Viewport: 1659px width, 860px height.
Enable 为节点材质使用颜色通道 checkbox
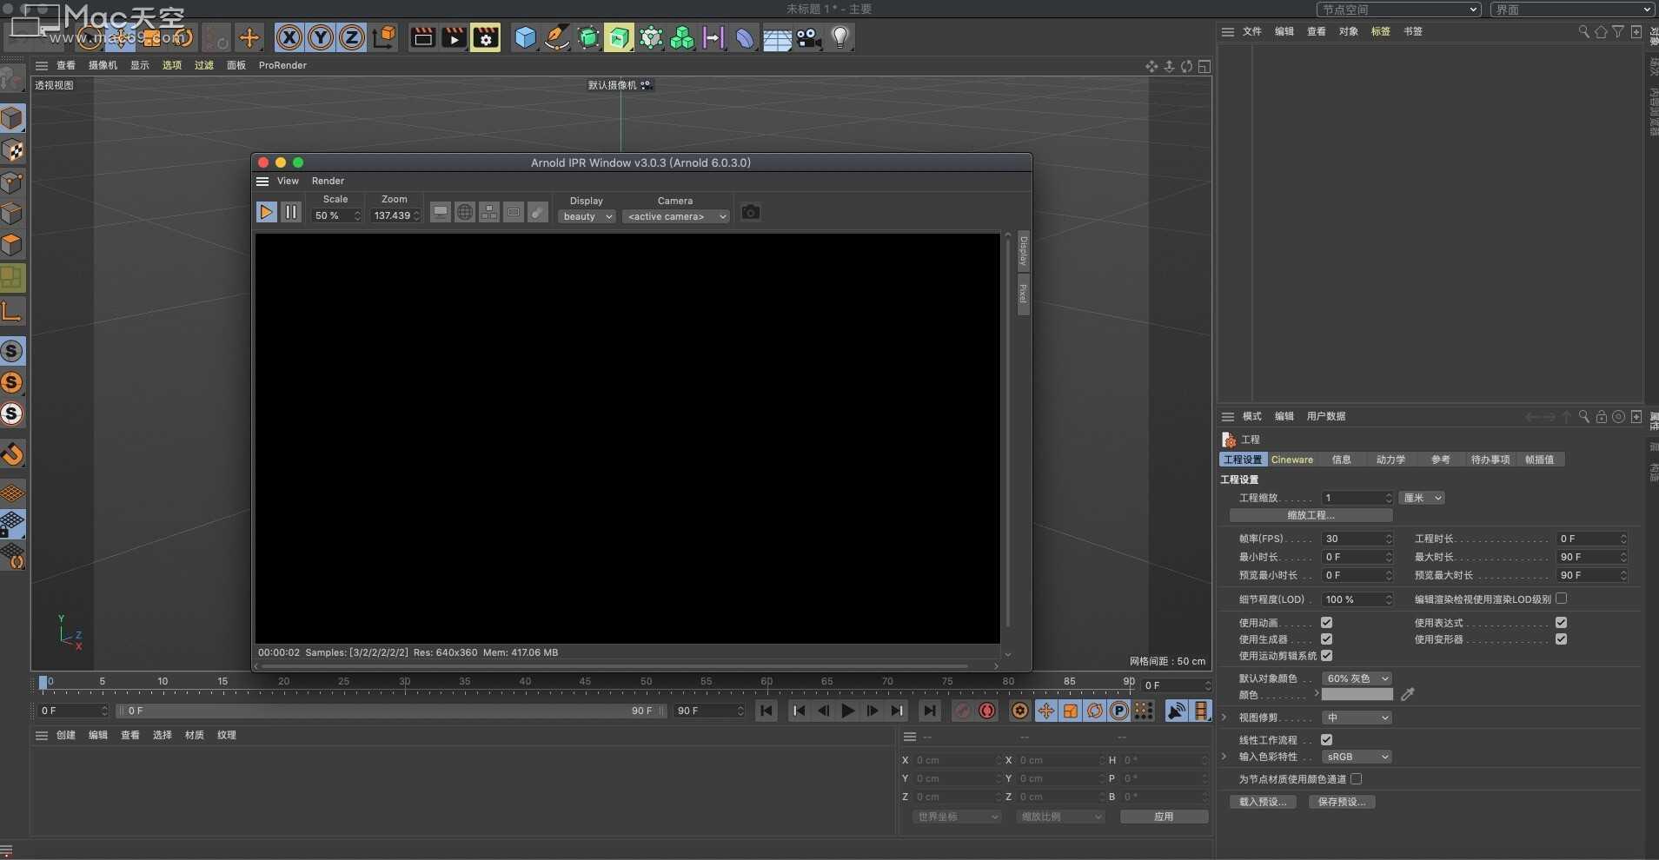click(1356, 778)
